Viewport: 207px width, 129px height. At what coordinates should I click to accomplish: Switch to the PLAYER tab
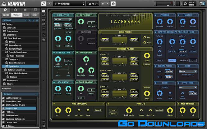6,15
